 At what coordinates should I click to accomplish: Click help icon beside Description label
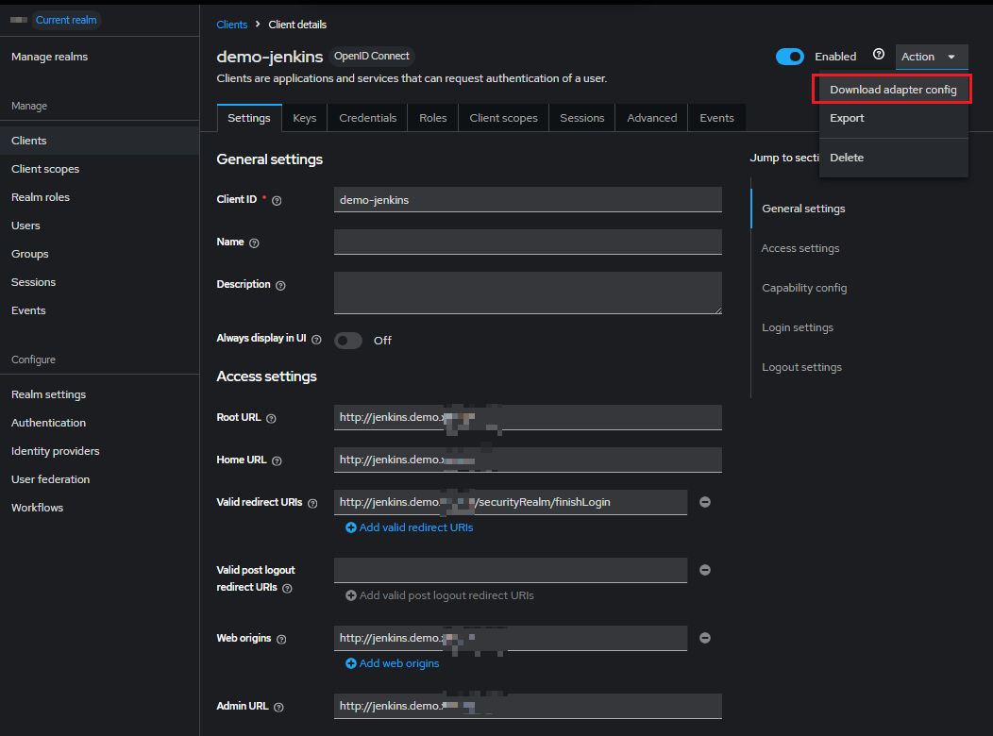(x=280, y=285)
